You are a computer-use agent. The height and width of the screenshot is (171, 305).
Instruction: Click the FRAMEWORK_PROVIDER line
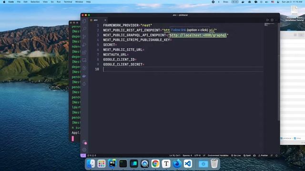(x=128, y=25)
